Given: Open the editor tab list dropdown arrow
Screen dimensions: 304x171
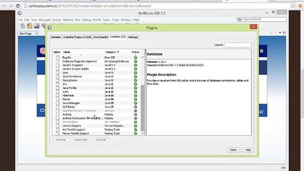Looking at the screenshot, I should point(280,33).
